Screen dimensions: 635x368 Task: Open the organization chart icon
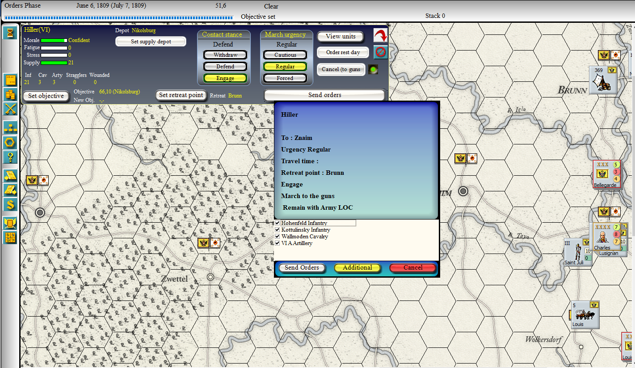tap(10, 128)
